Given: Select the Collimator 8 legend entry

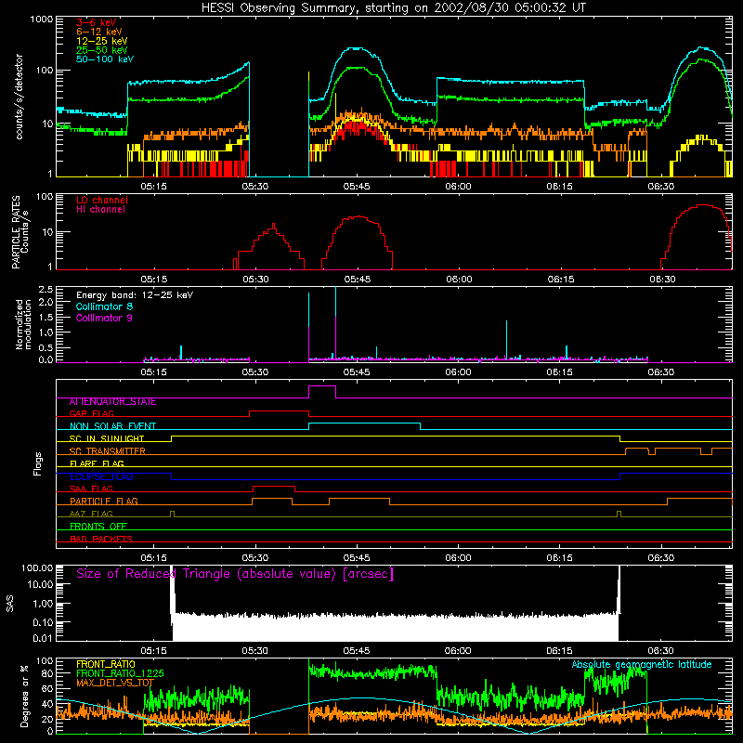Looking at the screenshot, I should (x=104, y=306).
